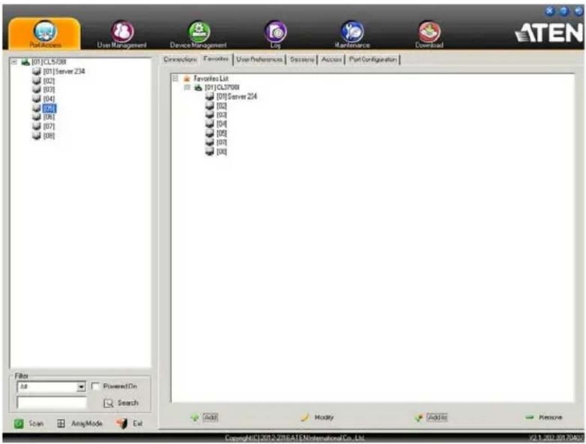Click the port [08] icon in left tree

point(37,135)
